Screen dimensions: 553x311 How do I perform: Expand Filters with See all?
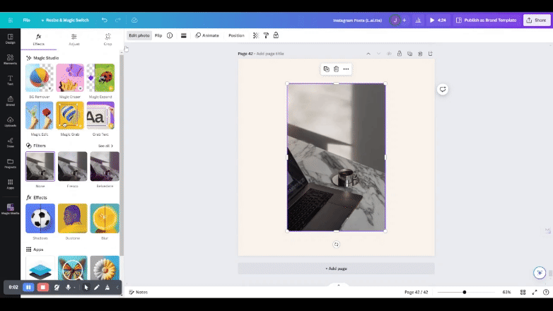(105, 146)
